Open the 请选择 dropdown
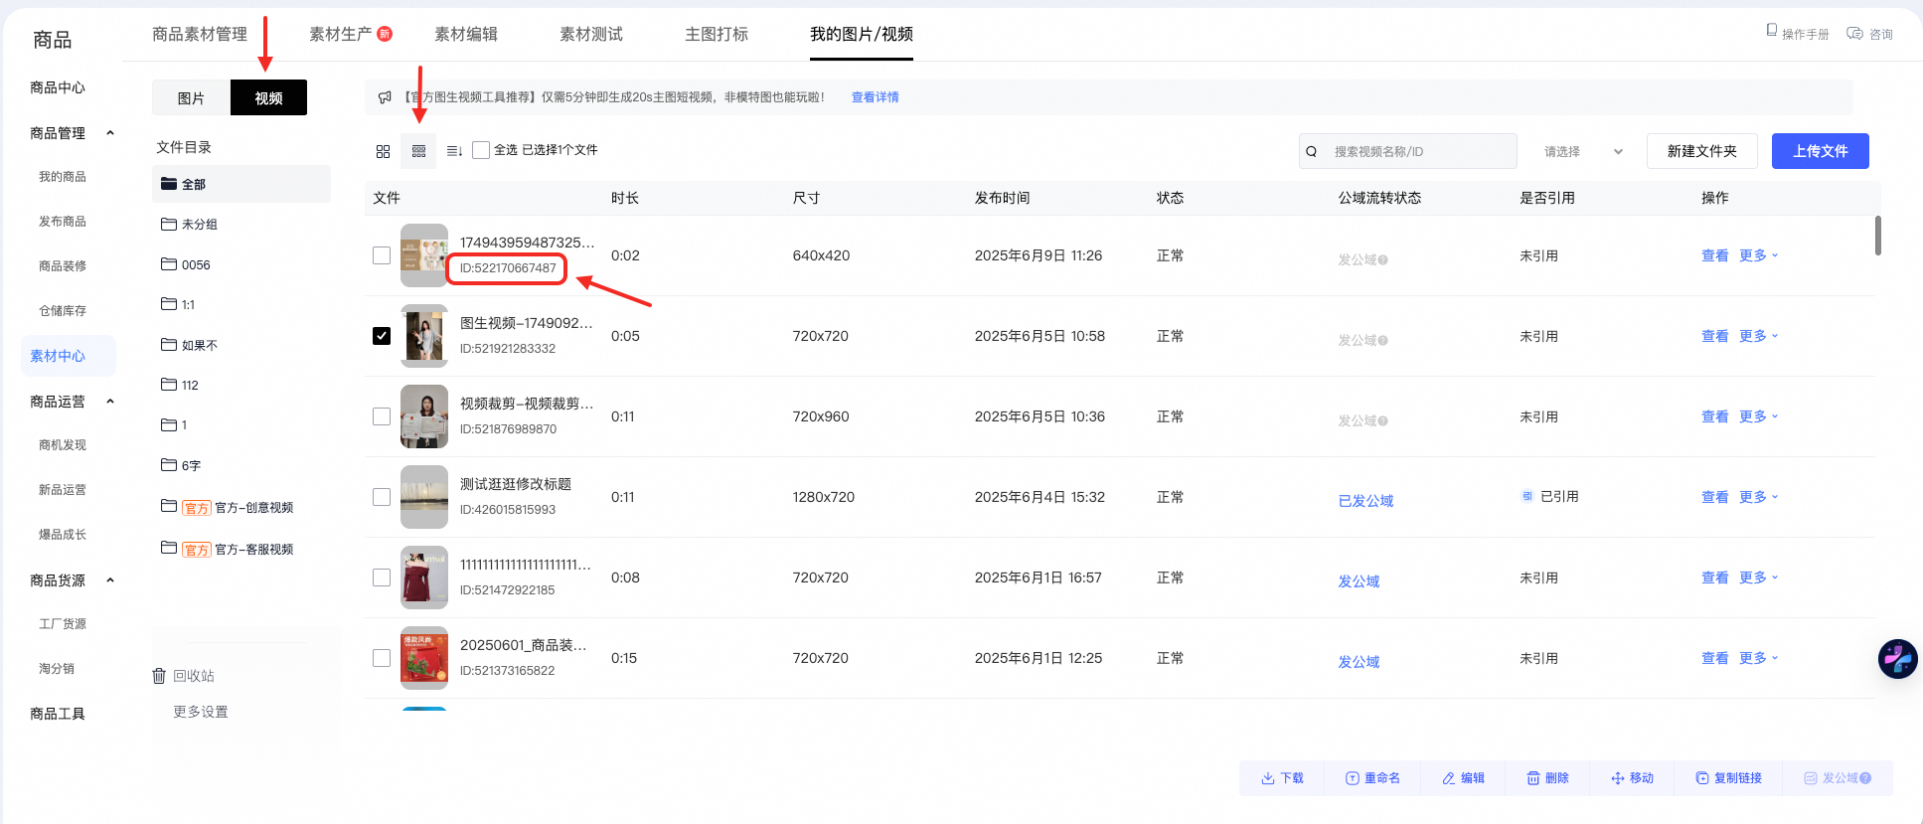Screen dimensions: 1923x824 [1582, 151]
